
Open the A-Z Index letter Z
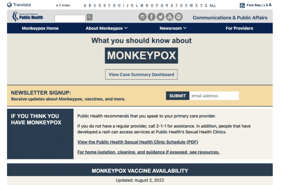206,5
